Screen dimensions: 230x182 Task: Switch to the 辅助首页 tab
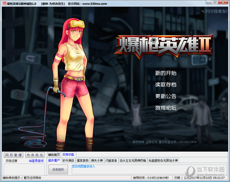pos(54,155)
